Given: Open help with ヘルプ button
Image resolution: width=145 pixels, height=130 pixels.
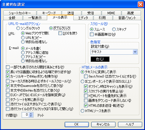Looking at the screenshot, I should click(130, 124).
